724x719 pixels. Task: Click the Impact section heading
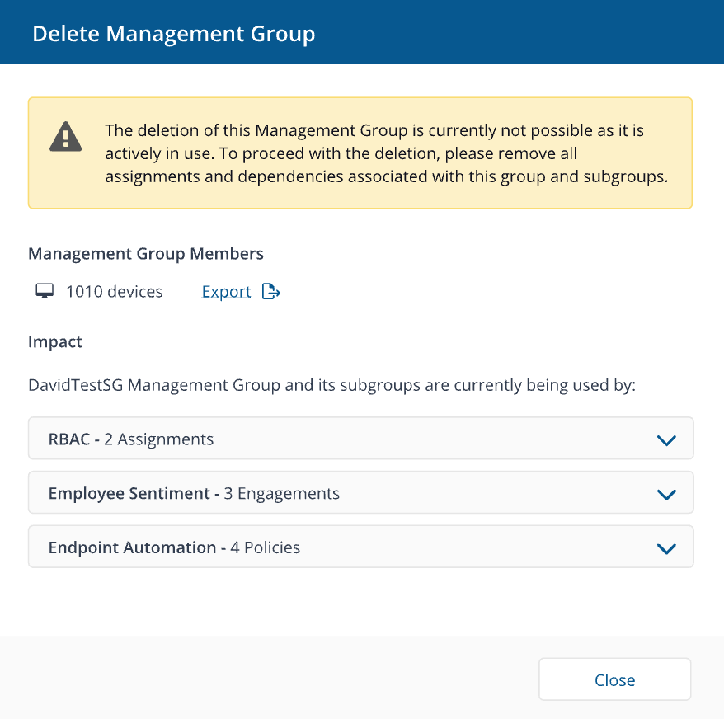point(55,341)
